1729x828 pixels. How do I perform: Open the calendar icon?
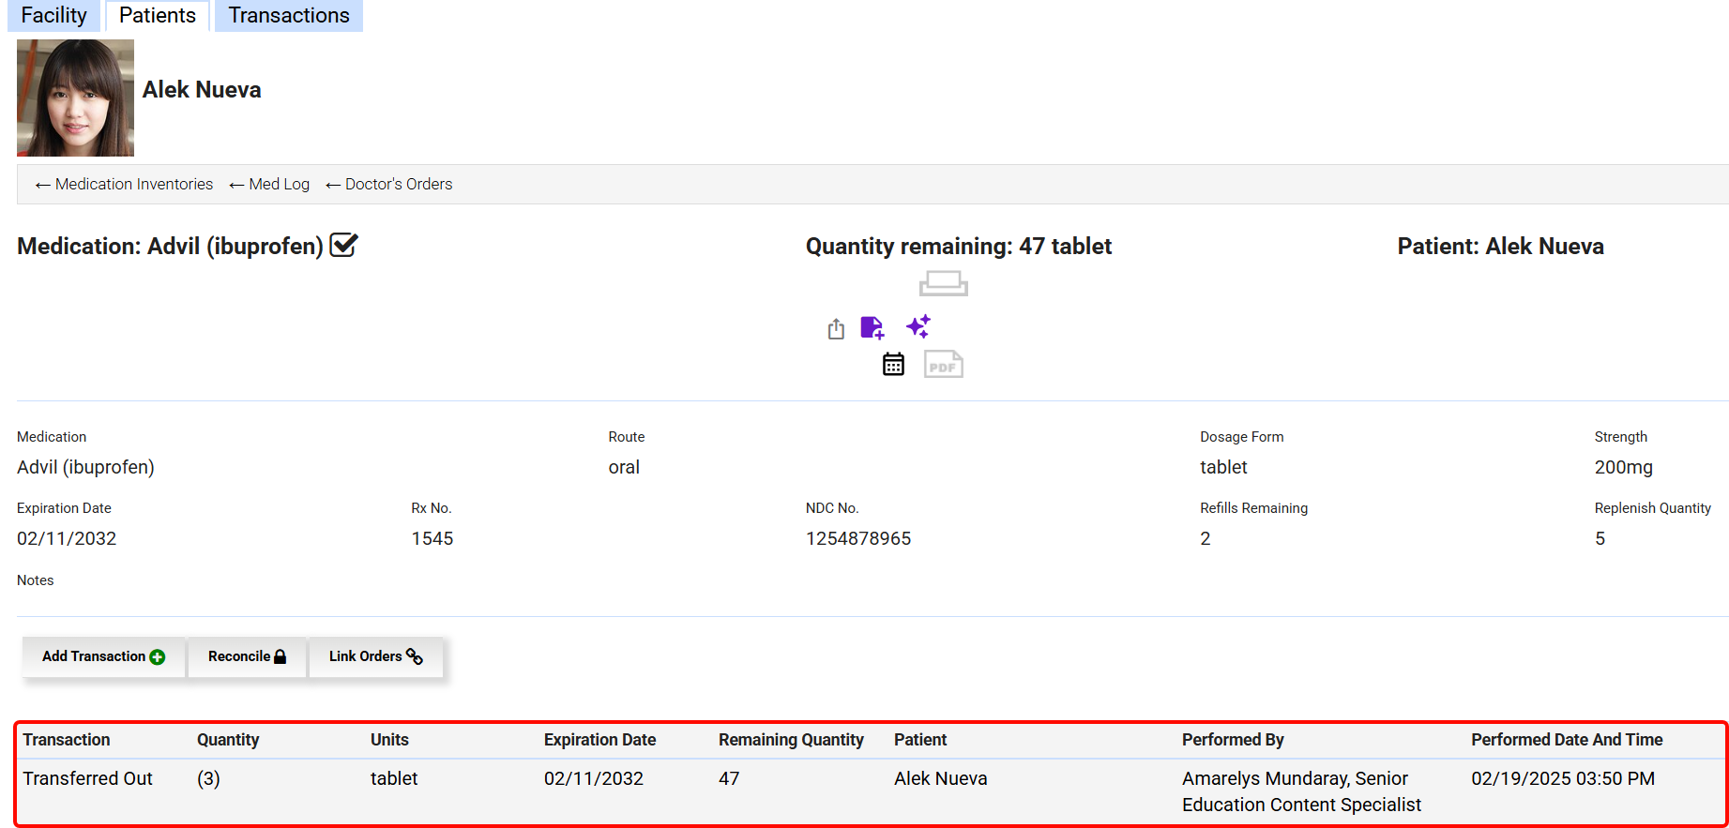click(893, 364)
